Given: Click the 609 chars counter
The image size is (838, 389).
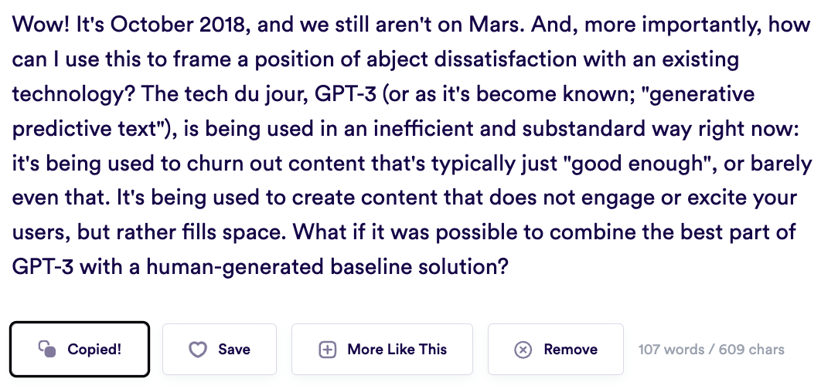Looking at the screenshot, I should [751, 350].
